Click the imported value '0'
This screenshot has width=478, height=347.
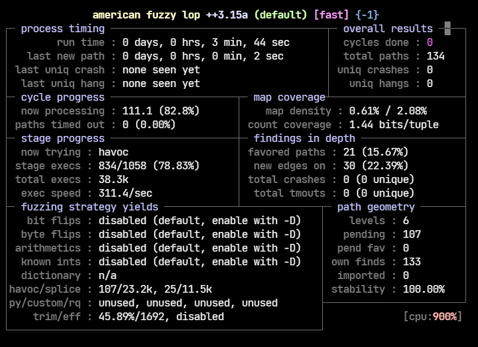(x=406, y=275)
